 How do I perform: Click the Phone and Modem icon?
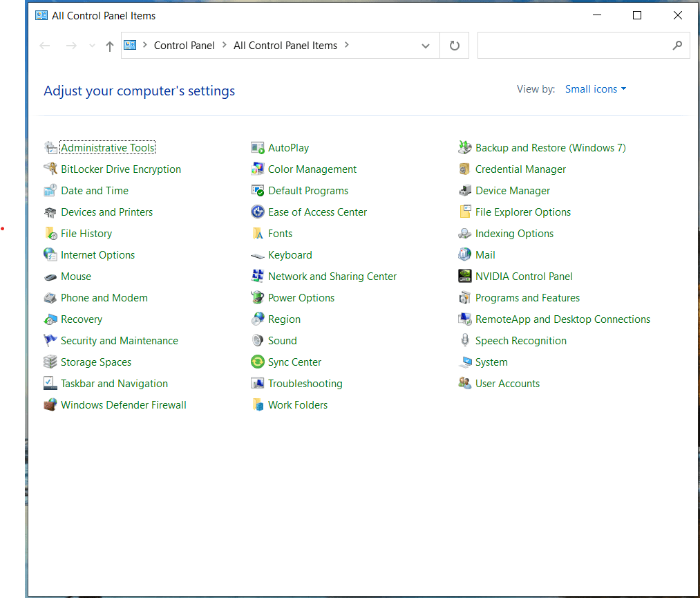pyautogui.click(x=50, y=298)
